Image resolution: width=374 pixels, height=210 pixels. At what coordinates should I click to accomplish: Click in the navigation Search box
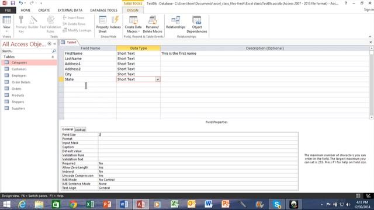click(x=27, y=51)
